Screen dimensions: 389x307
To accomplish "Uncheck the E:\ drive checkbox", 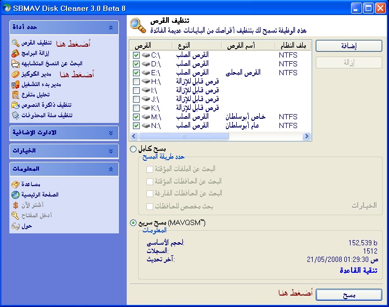I will click(x=136, y=73).
